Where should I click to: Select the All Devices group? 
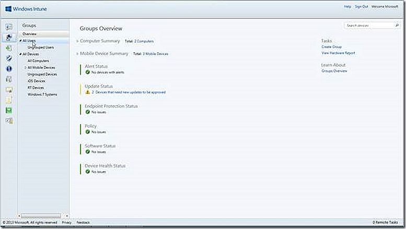tap(30, 54)
